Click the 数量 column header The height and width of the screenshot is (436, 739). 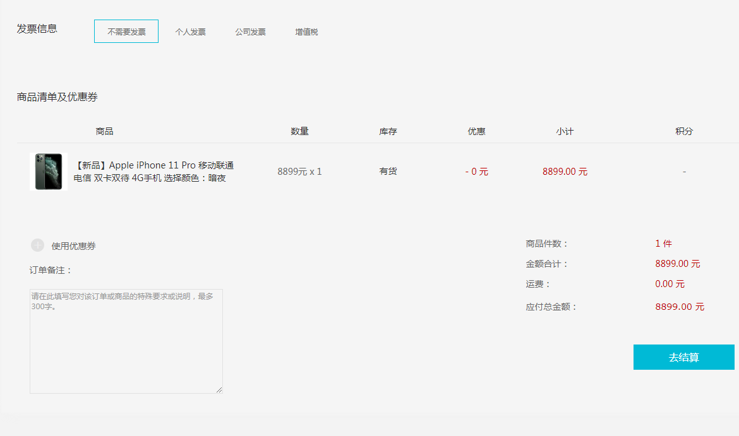tap(300, 131)
